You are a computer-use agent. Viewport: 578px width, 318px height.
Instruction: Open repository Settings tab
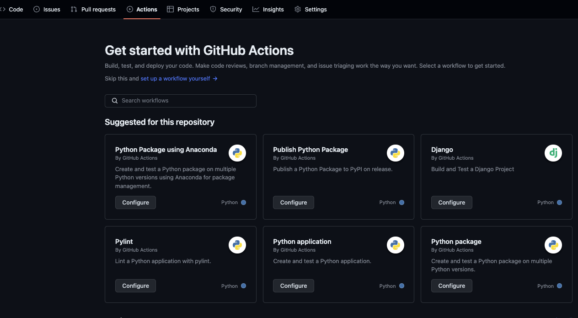click(310, 9)
